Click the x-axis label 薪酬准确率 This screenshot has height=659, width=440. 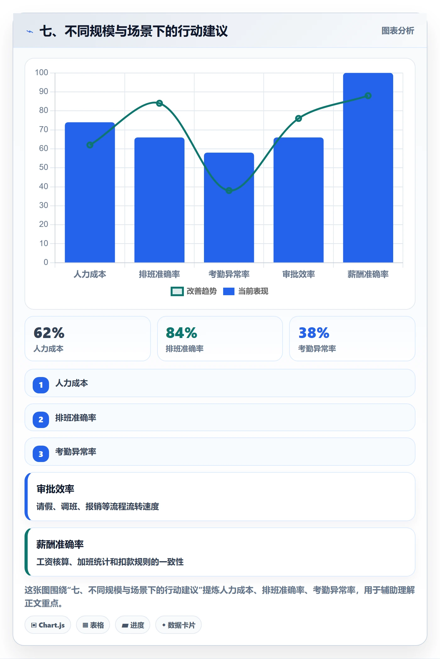pyautogui.click(x=368, y=274)
